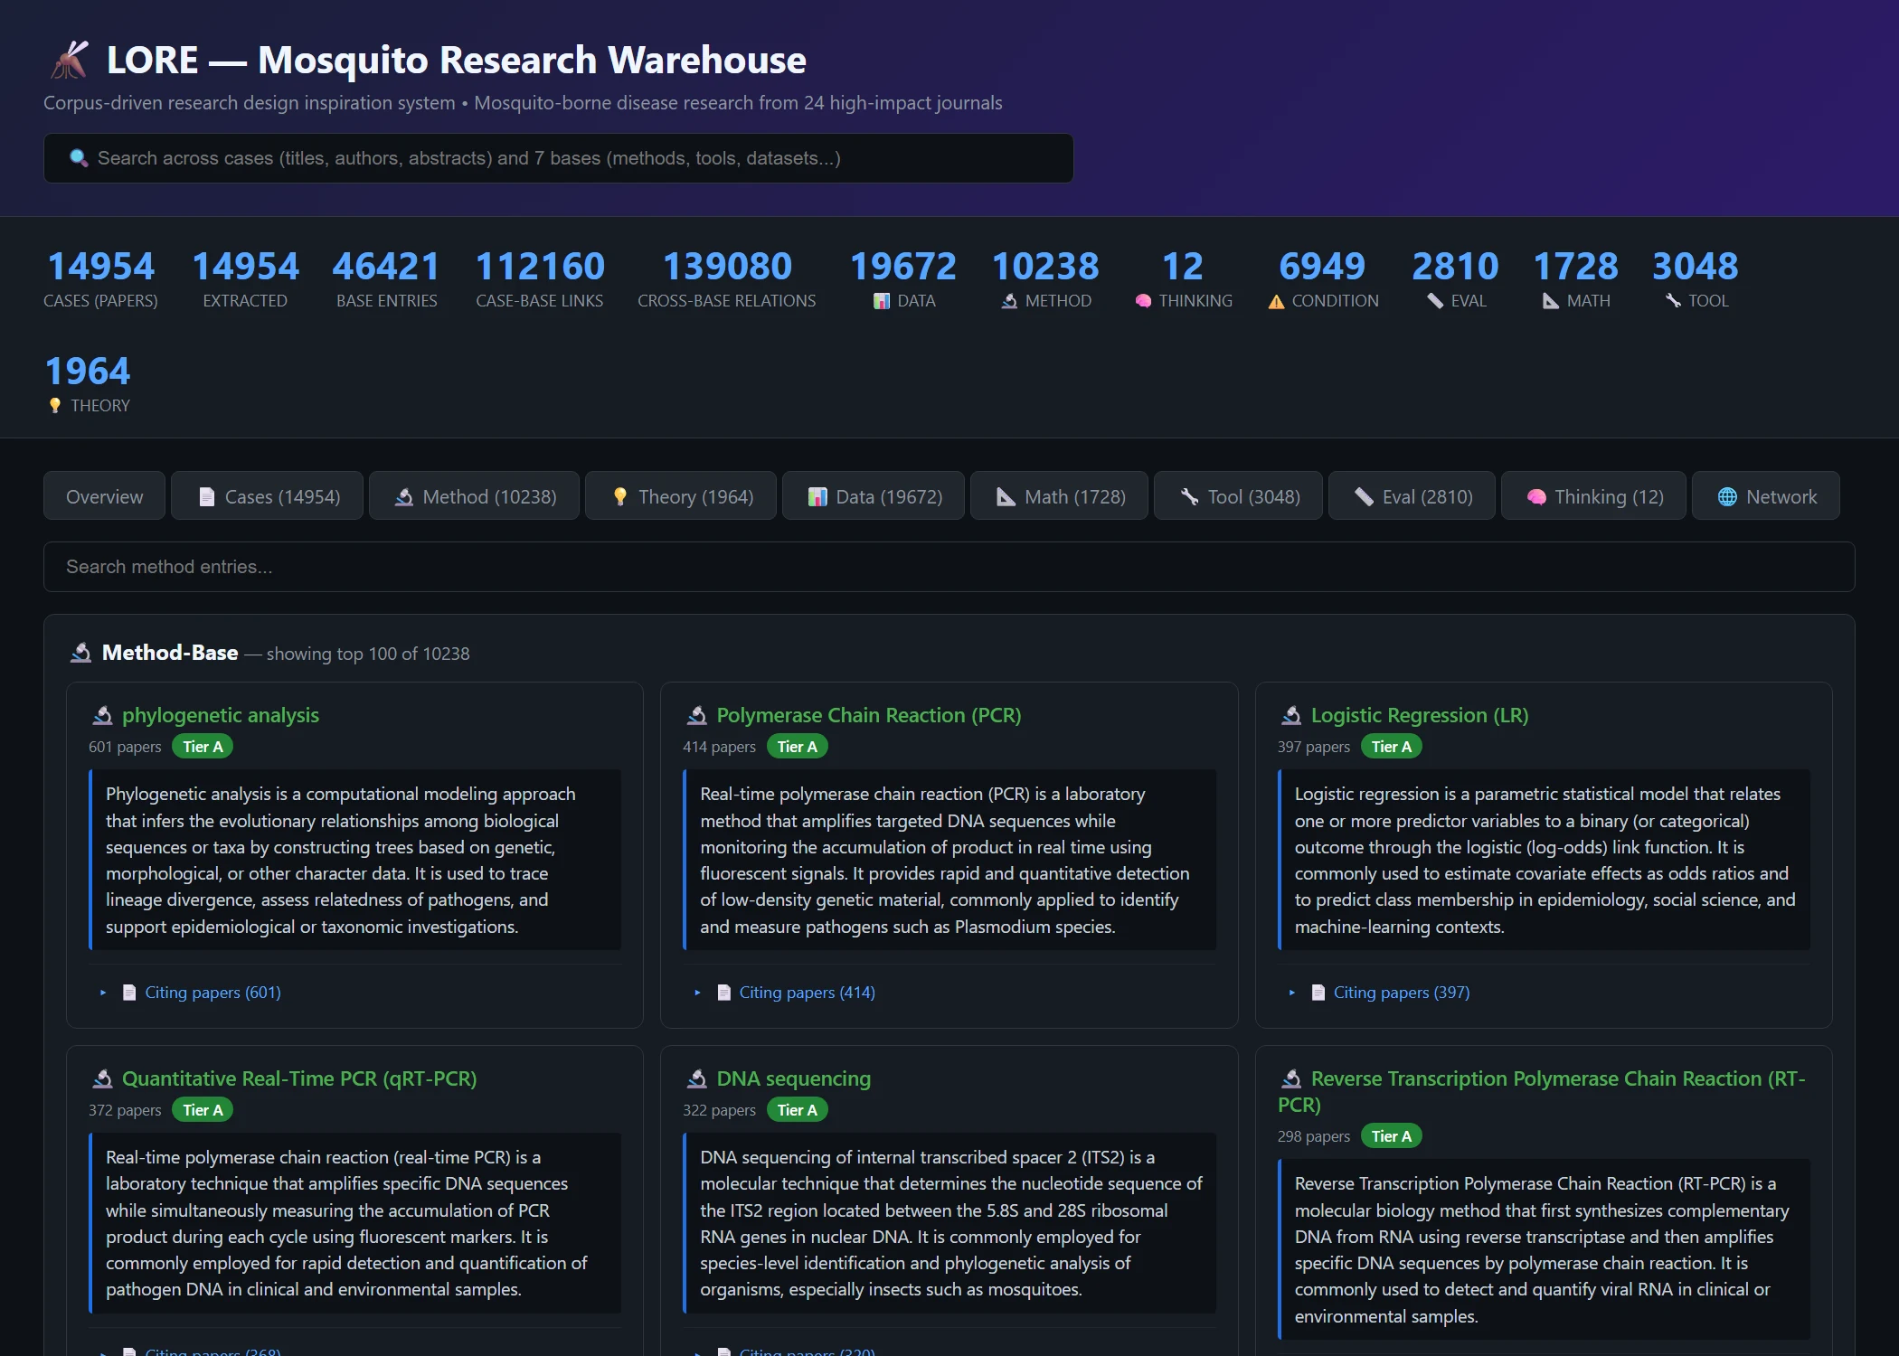Click the CONDITION stat warning icon
The width and height of the screenshot is (1899, 1356).
click(1276, 301)
